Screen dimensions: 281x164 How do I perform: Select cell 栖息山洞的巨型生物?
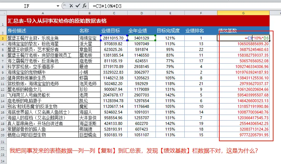click(43, 135)
